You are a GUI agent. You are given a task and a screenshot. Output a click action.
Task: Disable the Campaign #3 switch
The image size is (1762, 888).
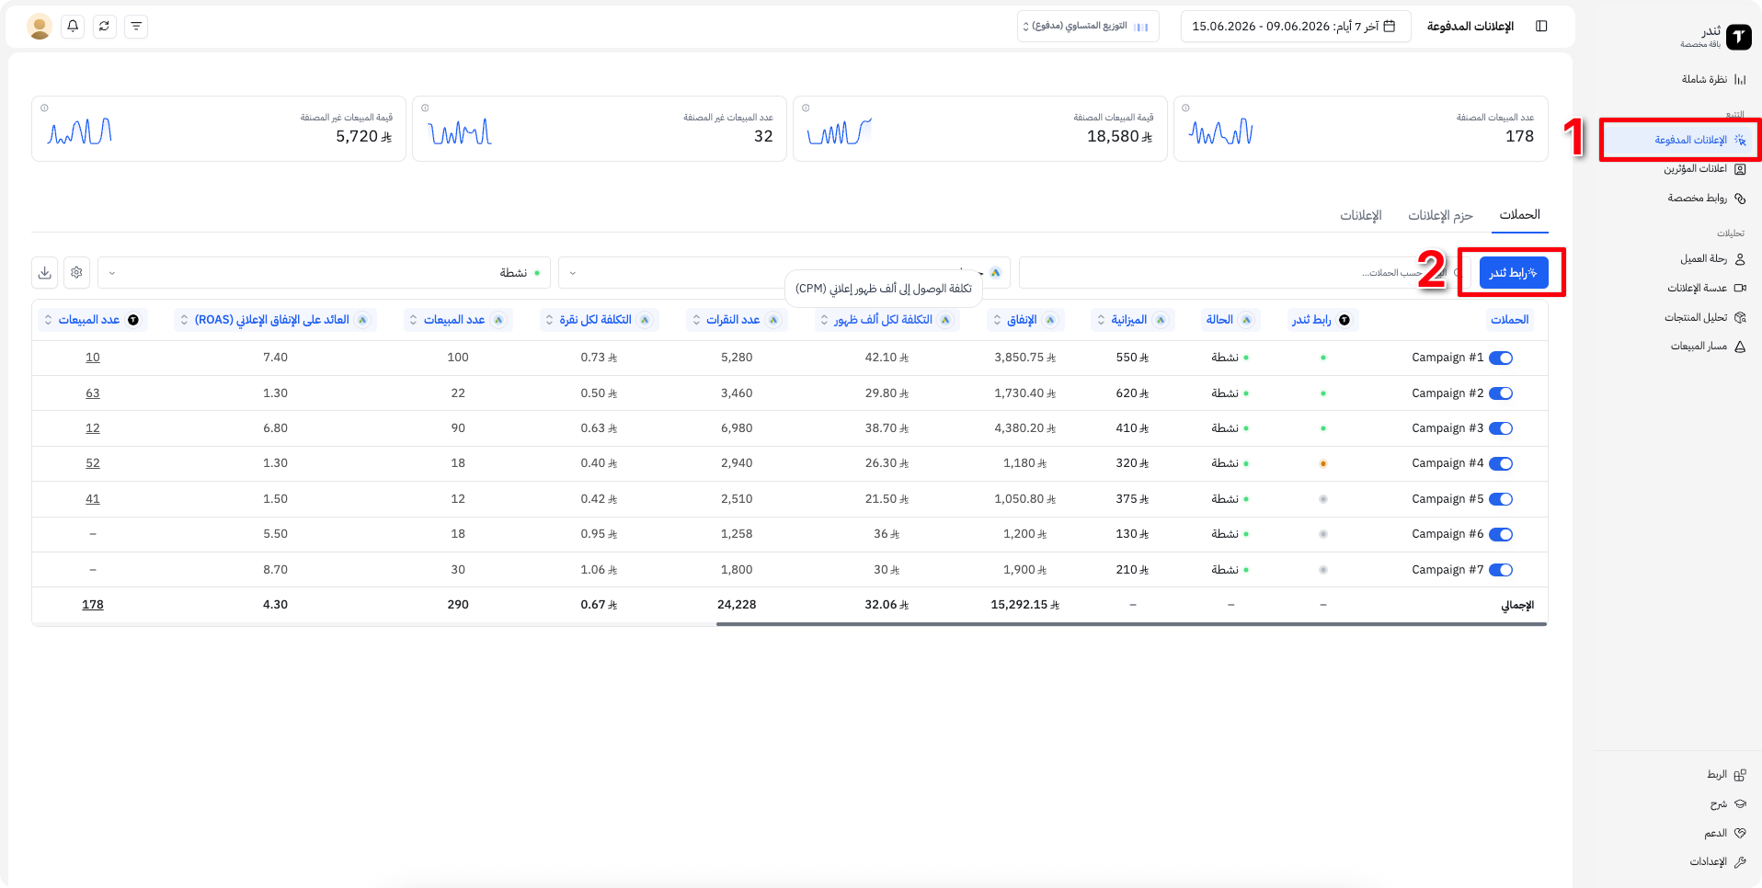(x=1501, y=428)
